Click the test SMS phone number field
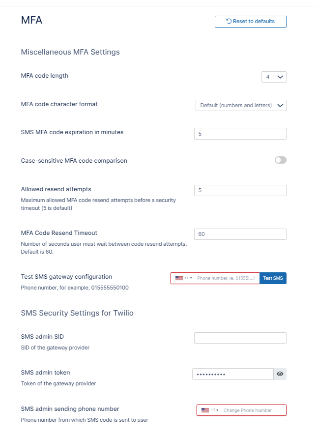This screenshot has width=317, height=435. [226, 278]
